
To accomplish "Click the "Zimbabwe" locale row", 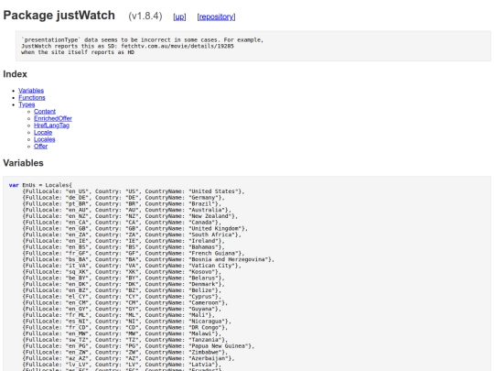I will 125,352.
